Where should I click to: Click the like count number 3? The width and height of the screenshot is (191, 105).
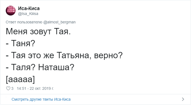[x=12, y=88]
